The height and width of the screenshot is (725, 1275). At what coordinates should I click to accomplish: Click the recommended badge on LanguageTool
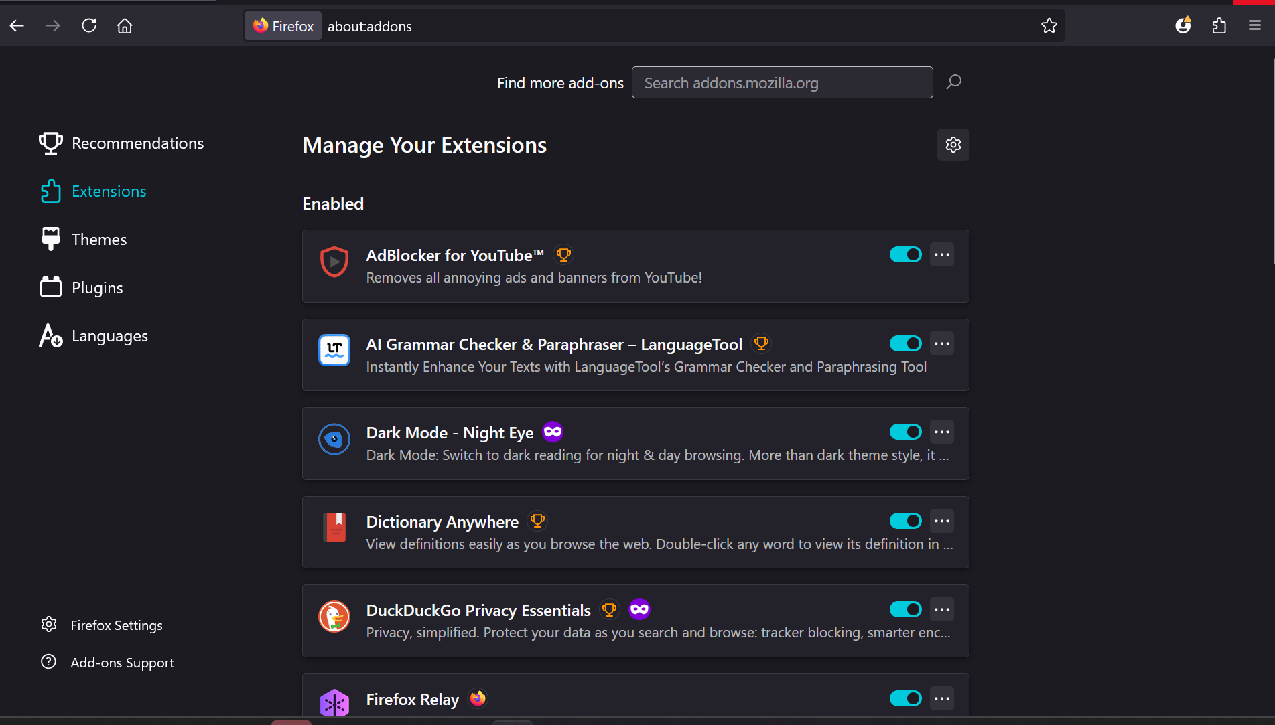tap(761, 344)
